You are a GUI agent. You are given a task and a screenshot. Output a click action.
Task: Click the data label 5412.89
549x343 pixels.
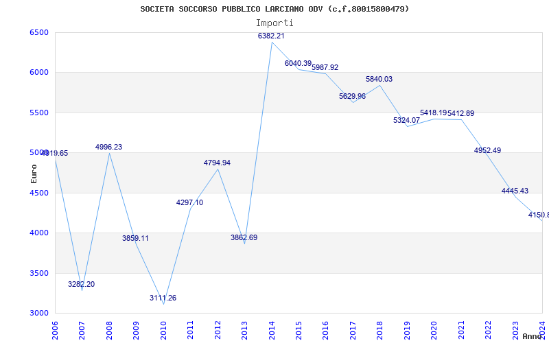click(460, 113)
